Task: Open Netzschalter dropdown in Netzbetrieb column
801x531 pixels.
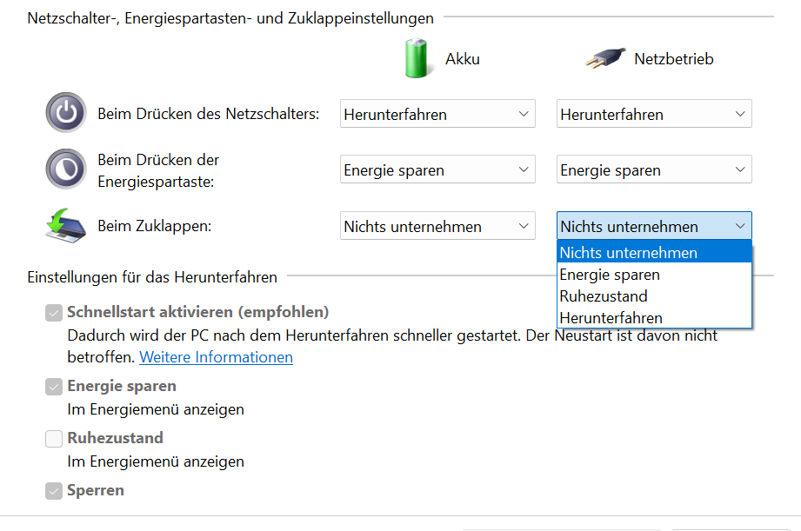Action: coord(654,114)
